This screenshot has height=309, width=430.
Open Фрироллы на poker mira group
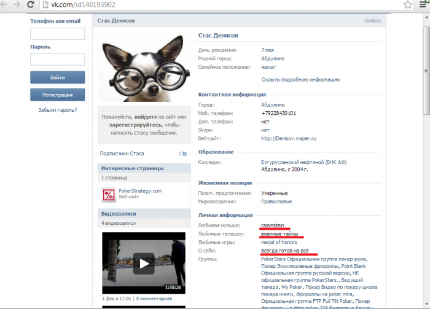(x=325, y=294)
